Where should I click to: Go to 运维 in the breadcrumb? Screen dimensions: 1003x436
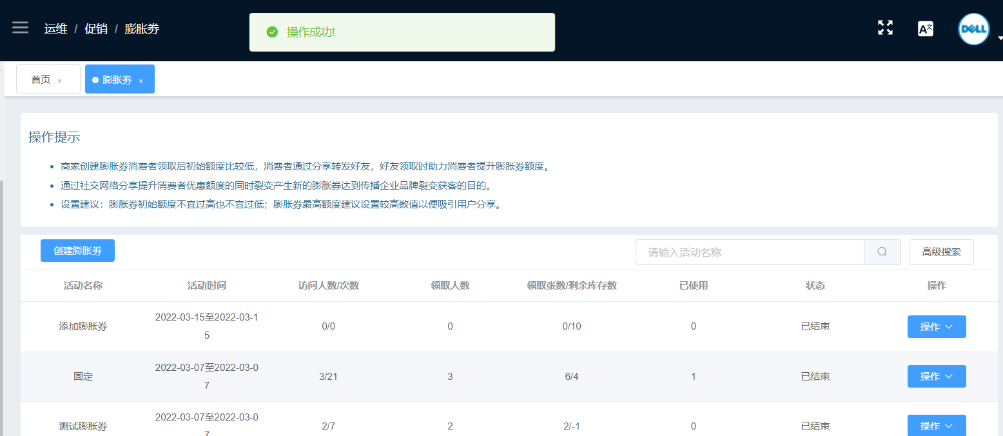coord(55,28)
